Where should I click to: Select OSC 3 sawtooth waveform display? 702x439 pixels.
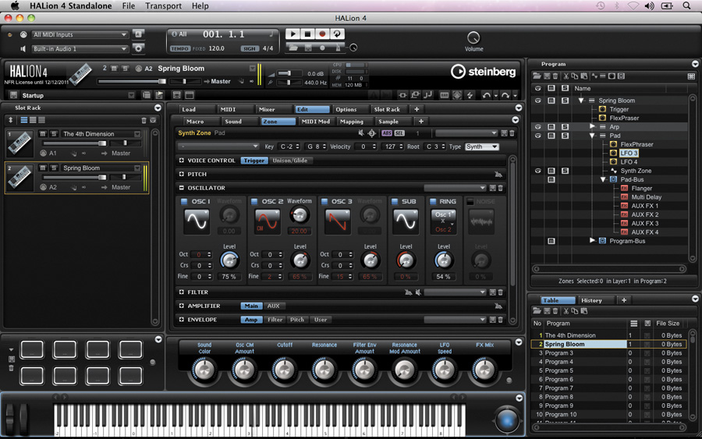coord(337,221)
